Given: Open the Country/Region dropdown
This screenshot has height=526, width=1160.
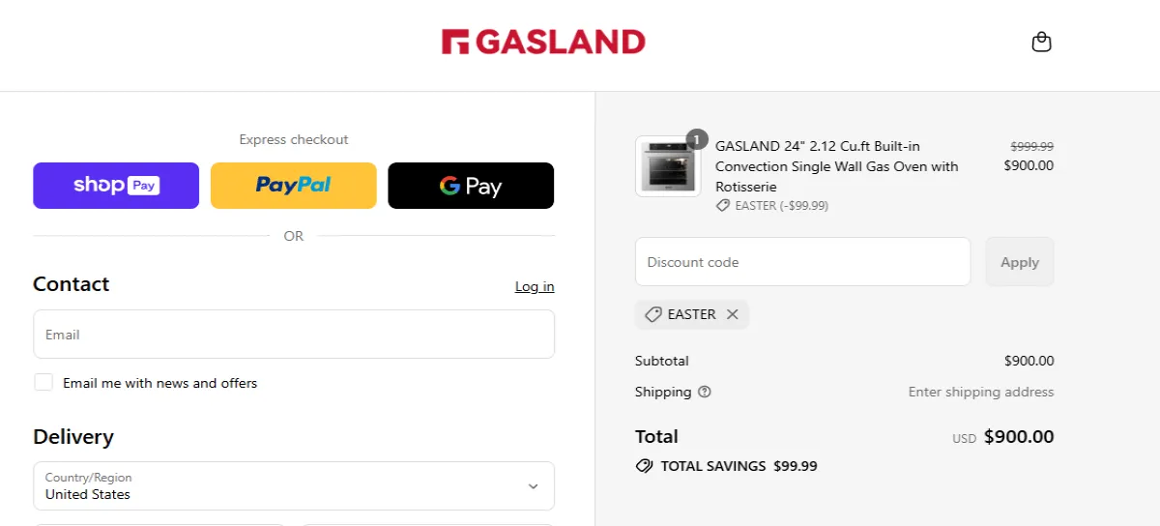Looking at the screenshot, I should point(293,485).
